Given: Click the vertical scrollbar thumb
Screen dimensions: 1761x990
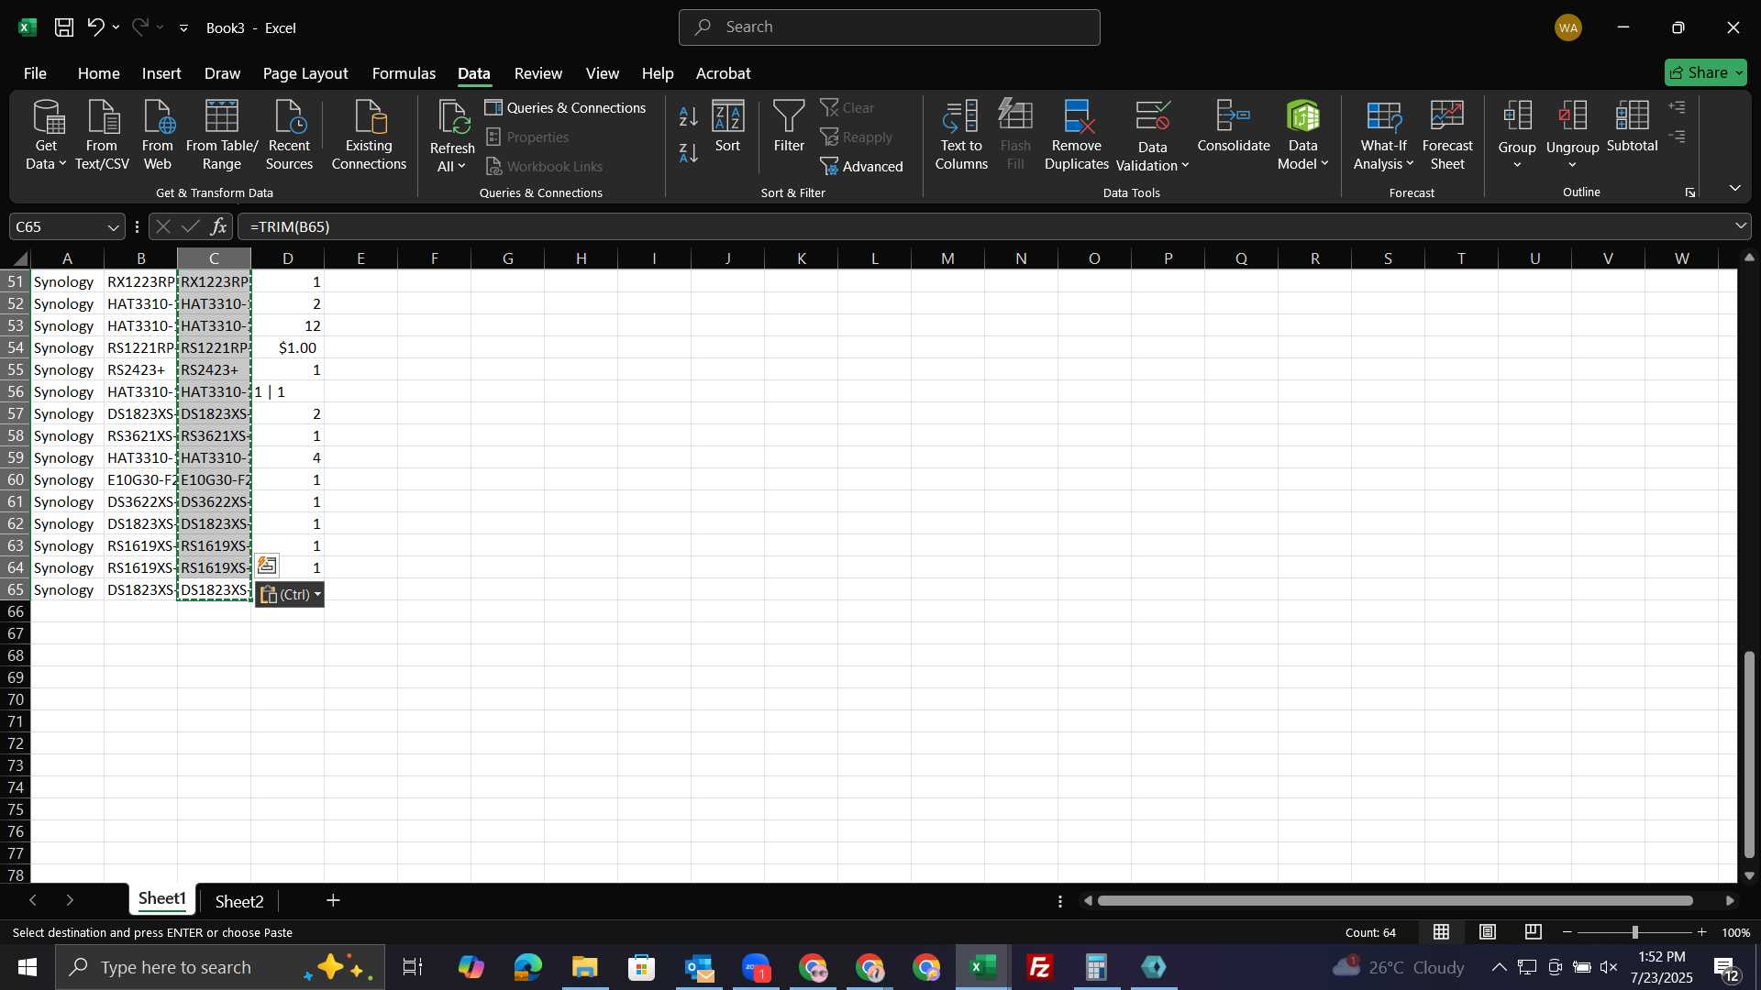Looking at the screenshot, I should tap(1749, 754).
